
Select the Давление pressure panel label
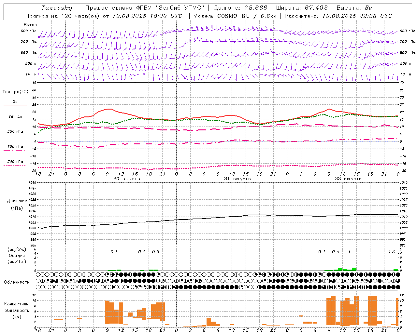(17, 201)
